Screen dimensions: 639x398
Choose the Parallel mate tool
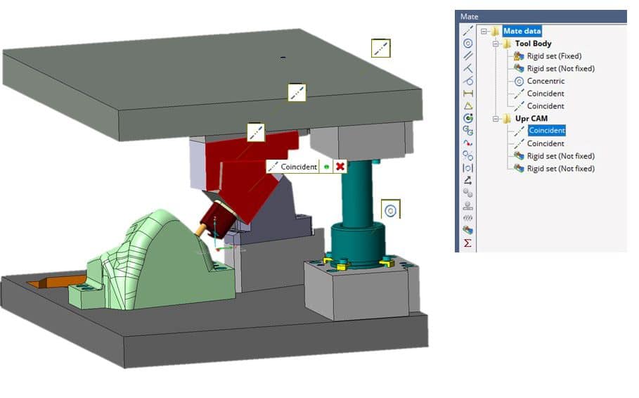click(467, 56)
